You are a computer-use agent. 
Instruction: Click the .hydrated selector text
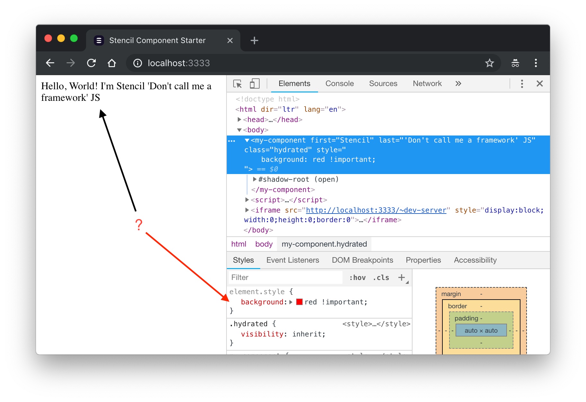coord(249,324)
